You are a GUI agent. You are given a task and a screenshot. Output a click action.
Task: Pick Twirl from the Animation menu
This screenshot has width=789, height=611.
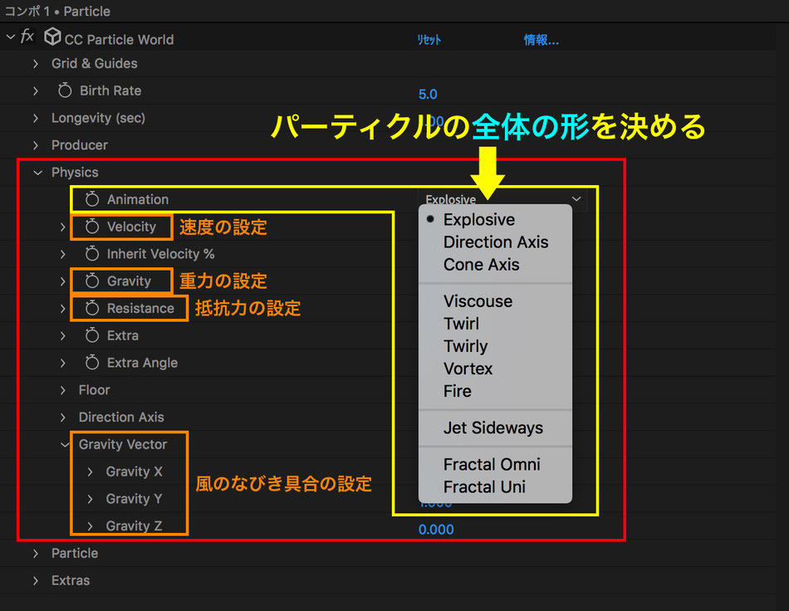pyautogui.click(x=495, y=324)
